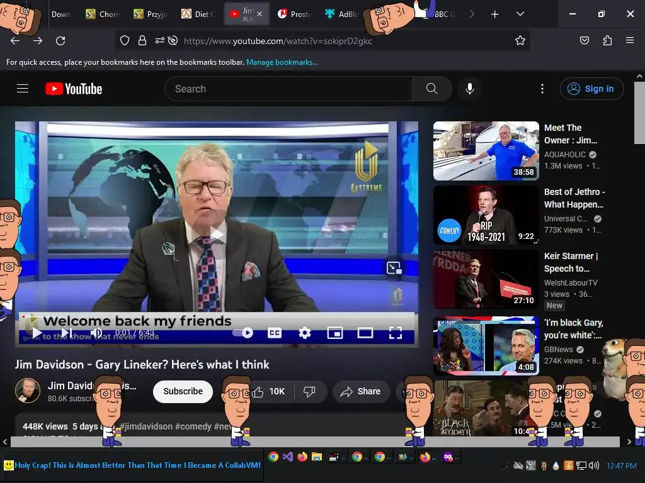Screen dimensions: 645x483
Task: Go forward in Firefox
Action: (38, 41)
